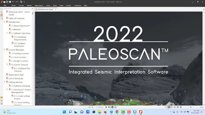Click the Save icon in quick access toolbar
Viewport: 205px width, 115px height.
coord(7,2)
